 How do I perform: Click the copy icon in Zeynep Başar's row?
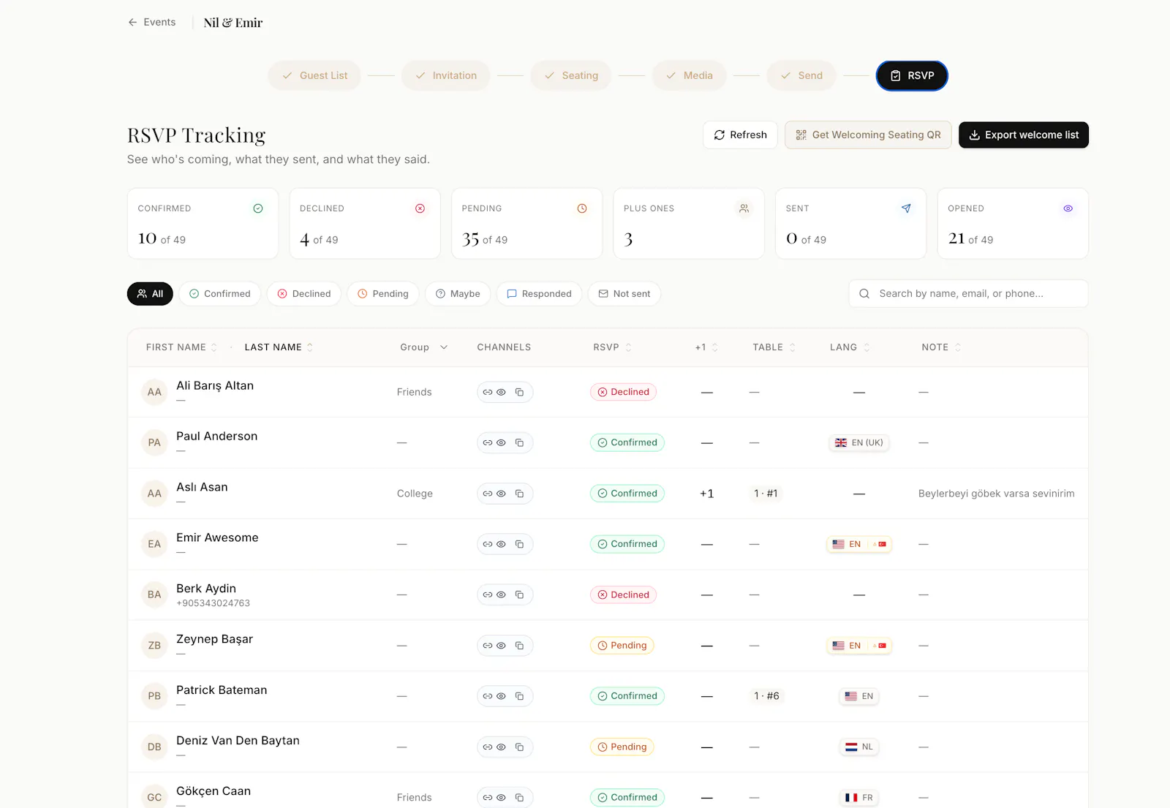coord(519,646)
